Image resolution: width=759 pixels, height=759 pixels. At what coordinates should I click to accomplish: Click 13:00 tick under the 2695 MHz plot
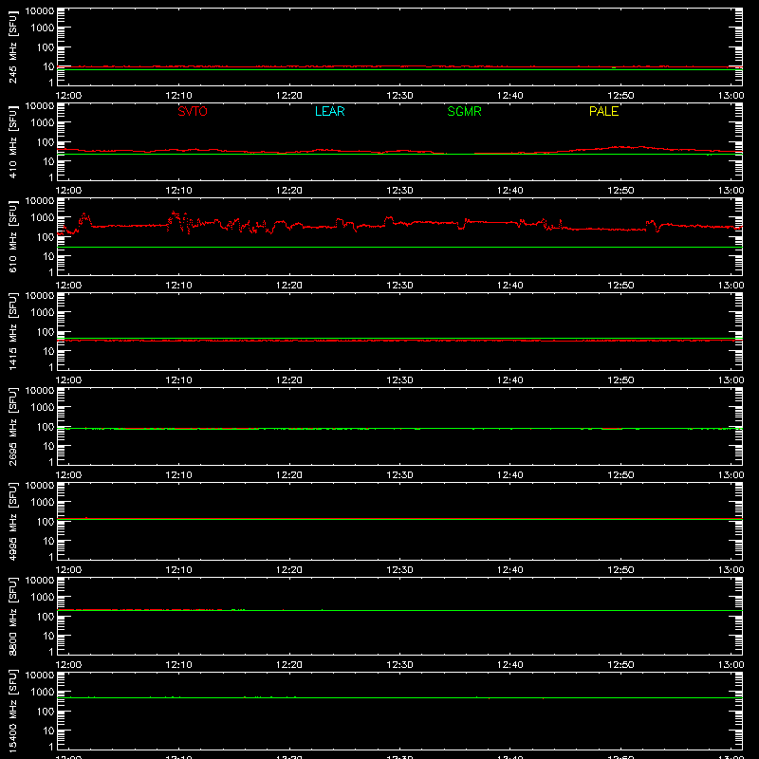[731, 475]
